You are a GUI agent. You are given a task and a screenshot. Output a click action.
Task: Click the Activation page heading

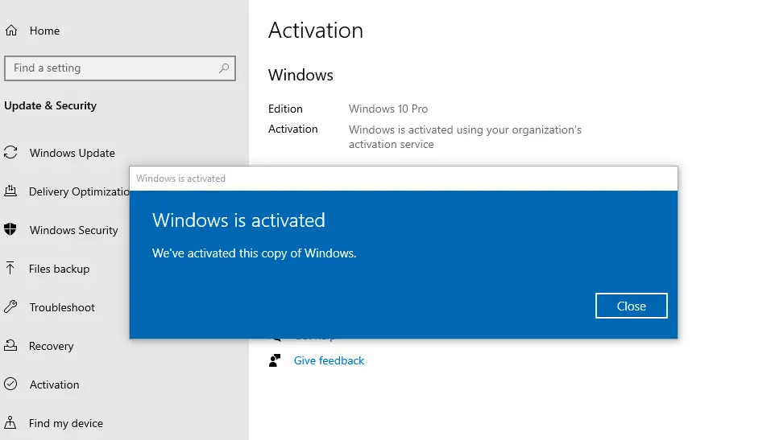pyautogui.click(x=316, y=31)
